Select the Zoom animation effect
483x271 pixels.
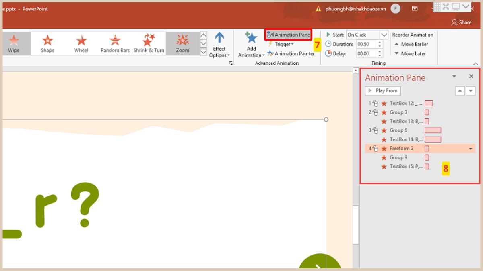pyautogui.click(x=182, y=43)
